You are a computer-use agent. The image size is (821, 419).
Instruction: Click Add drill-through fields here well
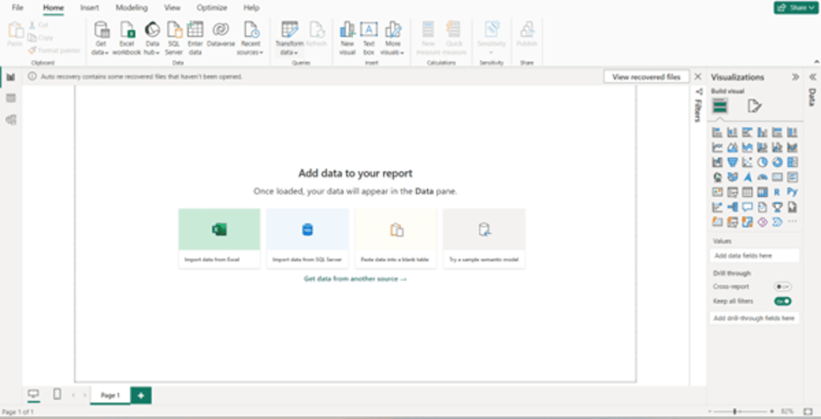click(755, 318)
